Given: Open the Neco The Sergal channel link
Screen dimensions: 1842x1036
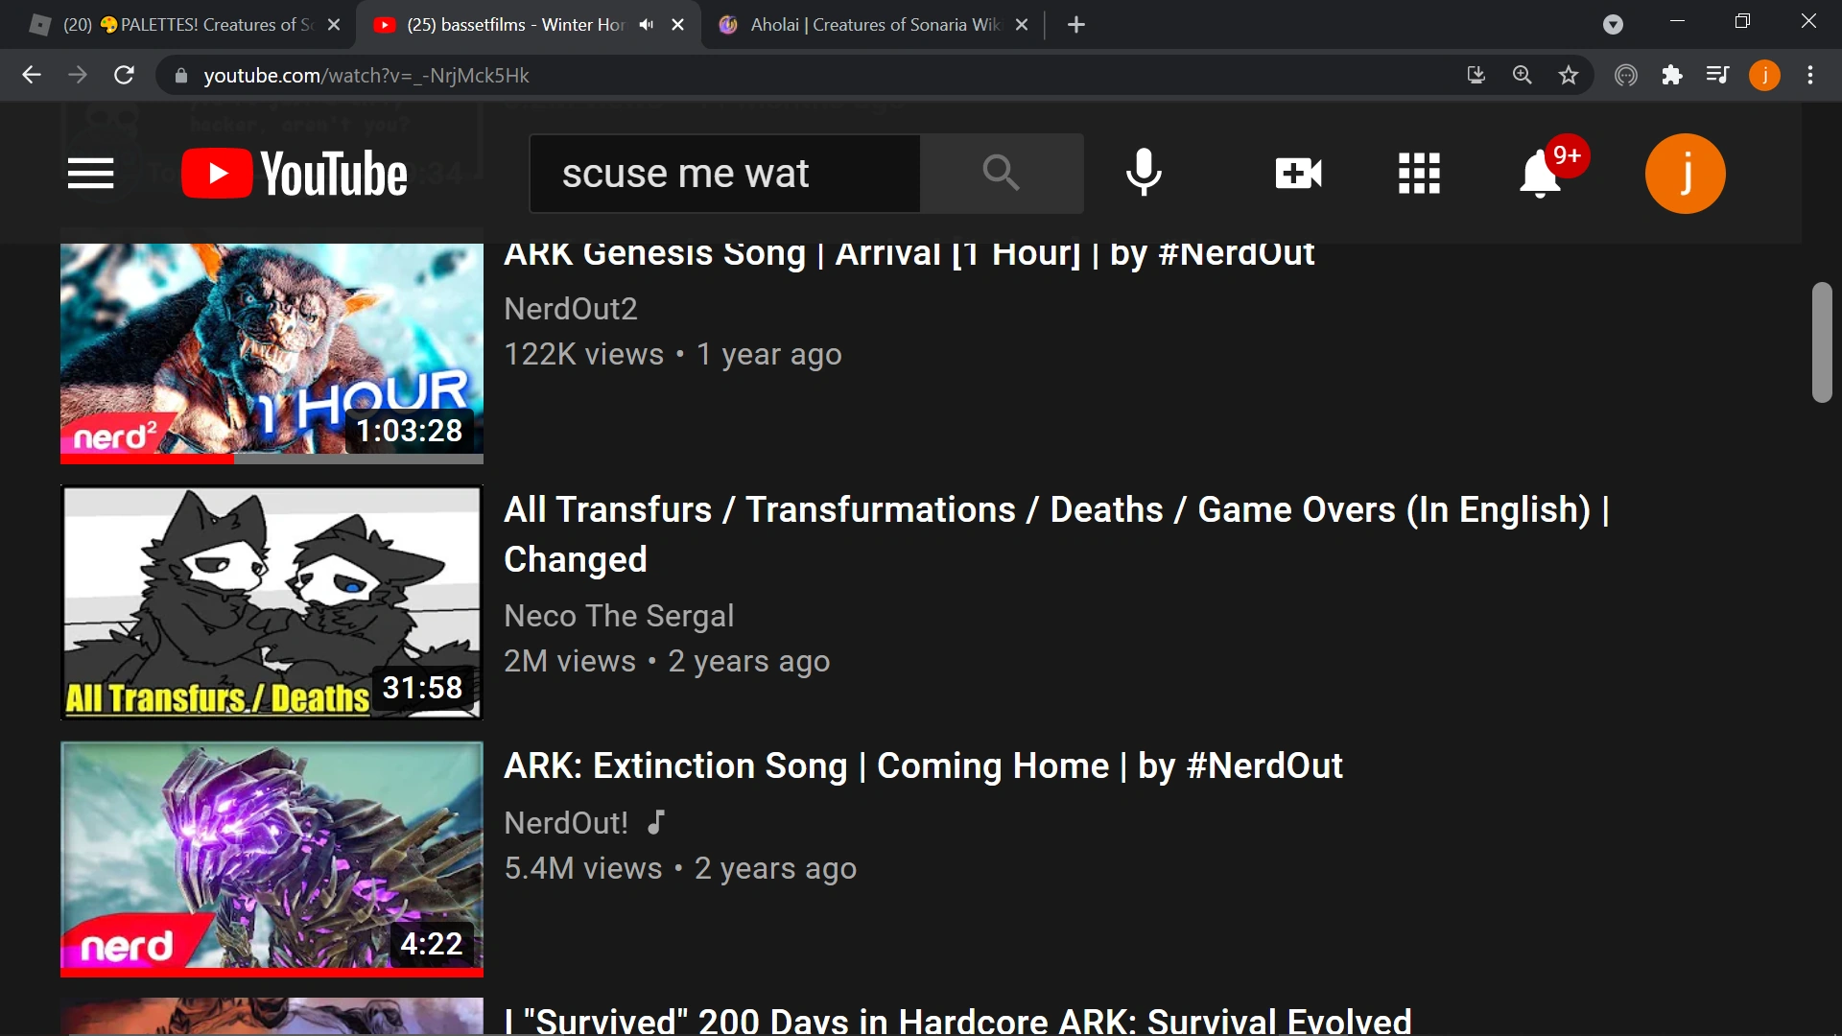Looking at the screenshot, I should pyautogui.click(x=619, y=616).
